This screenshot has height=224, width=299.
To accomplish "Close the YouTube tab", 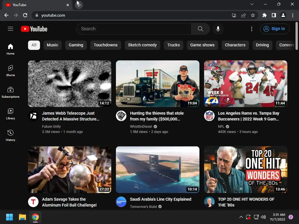I will (x=68, y=5).
